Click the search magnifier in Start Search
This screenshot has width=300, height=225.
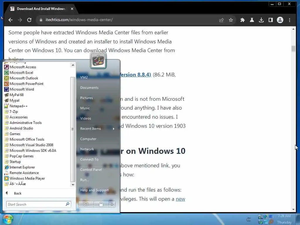click(x=67, y=204)
